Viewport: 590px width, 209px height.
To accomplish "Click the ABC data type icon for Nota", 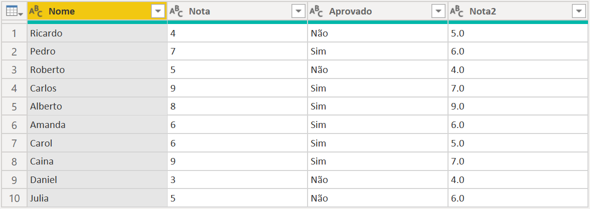I will pyautogui.click(x=176, y=11).
